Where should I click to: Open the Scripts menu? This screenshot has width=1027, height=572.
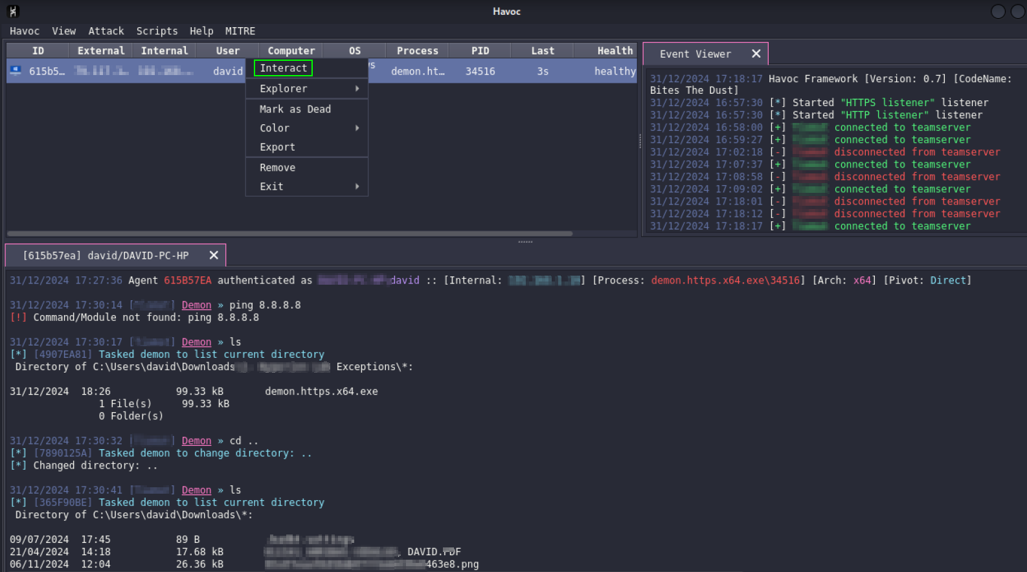click(x=157, y=31)
